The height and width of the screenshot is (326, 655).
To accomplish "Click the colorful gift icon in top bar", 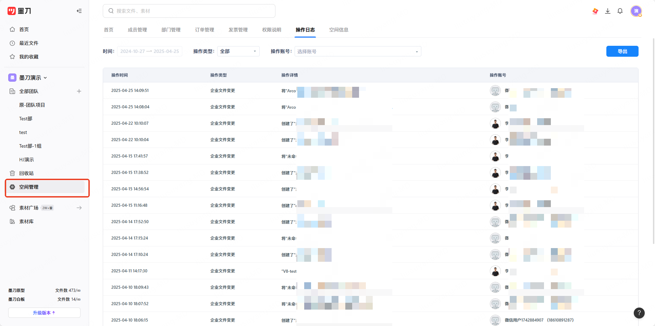I will point(595,11).
